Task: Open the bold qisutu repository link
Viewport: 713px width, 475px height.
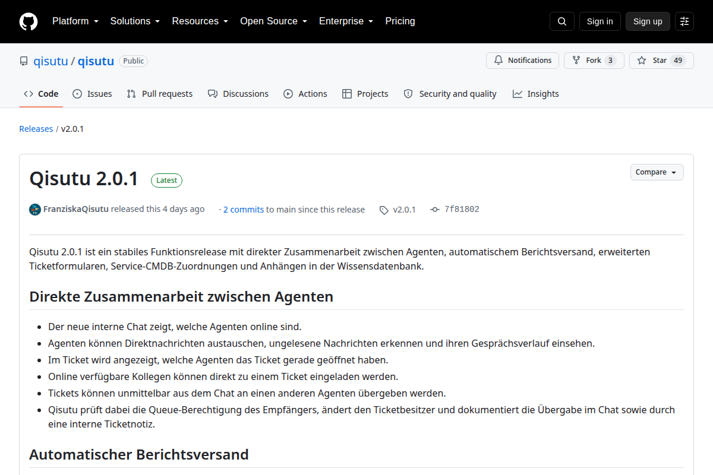Action: pyautogui.click(x=96, y=61)
